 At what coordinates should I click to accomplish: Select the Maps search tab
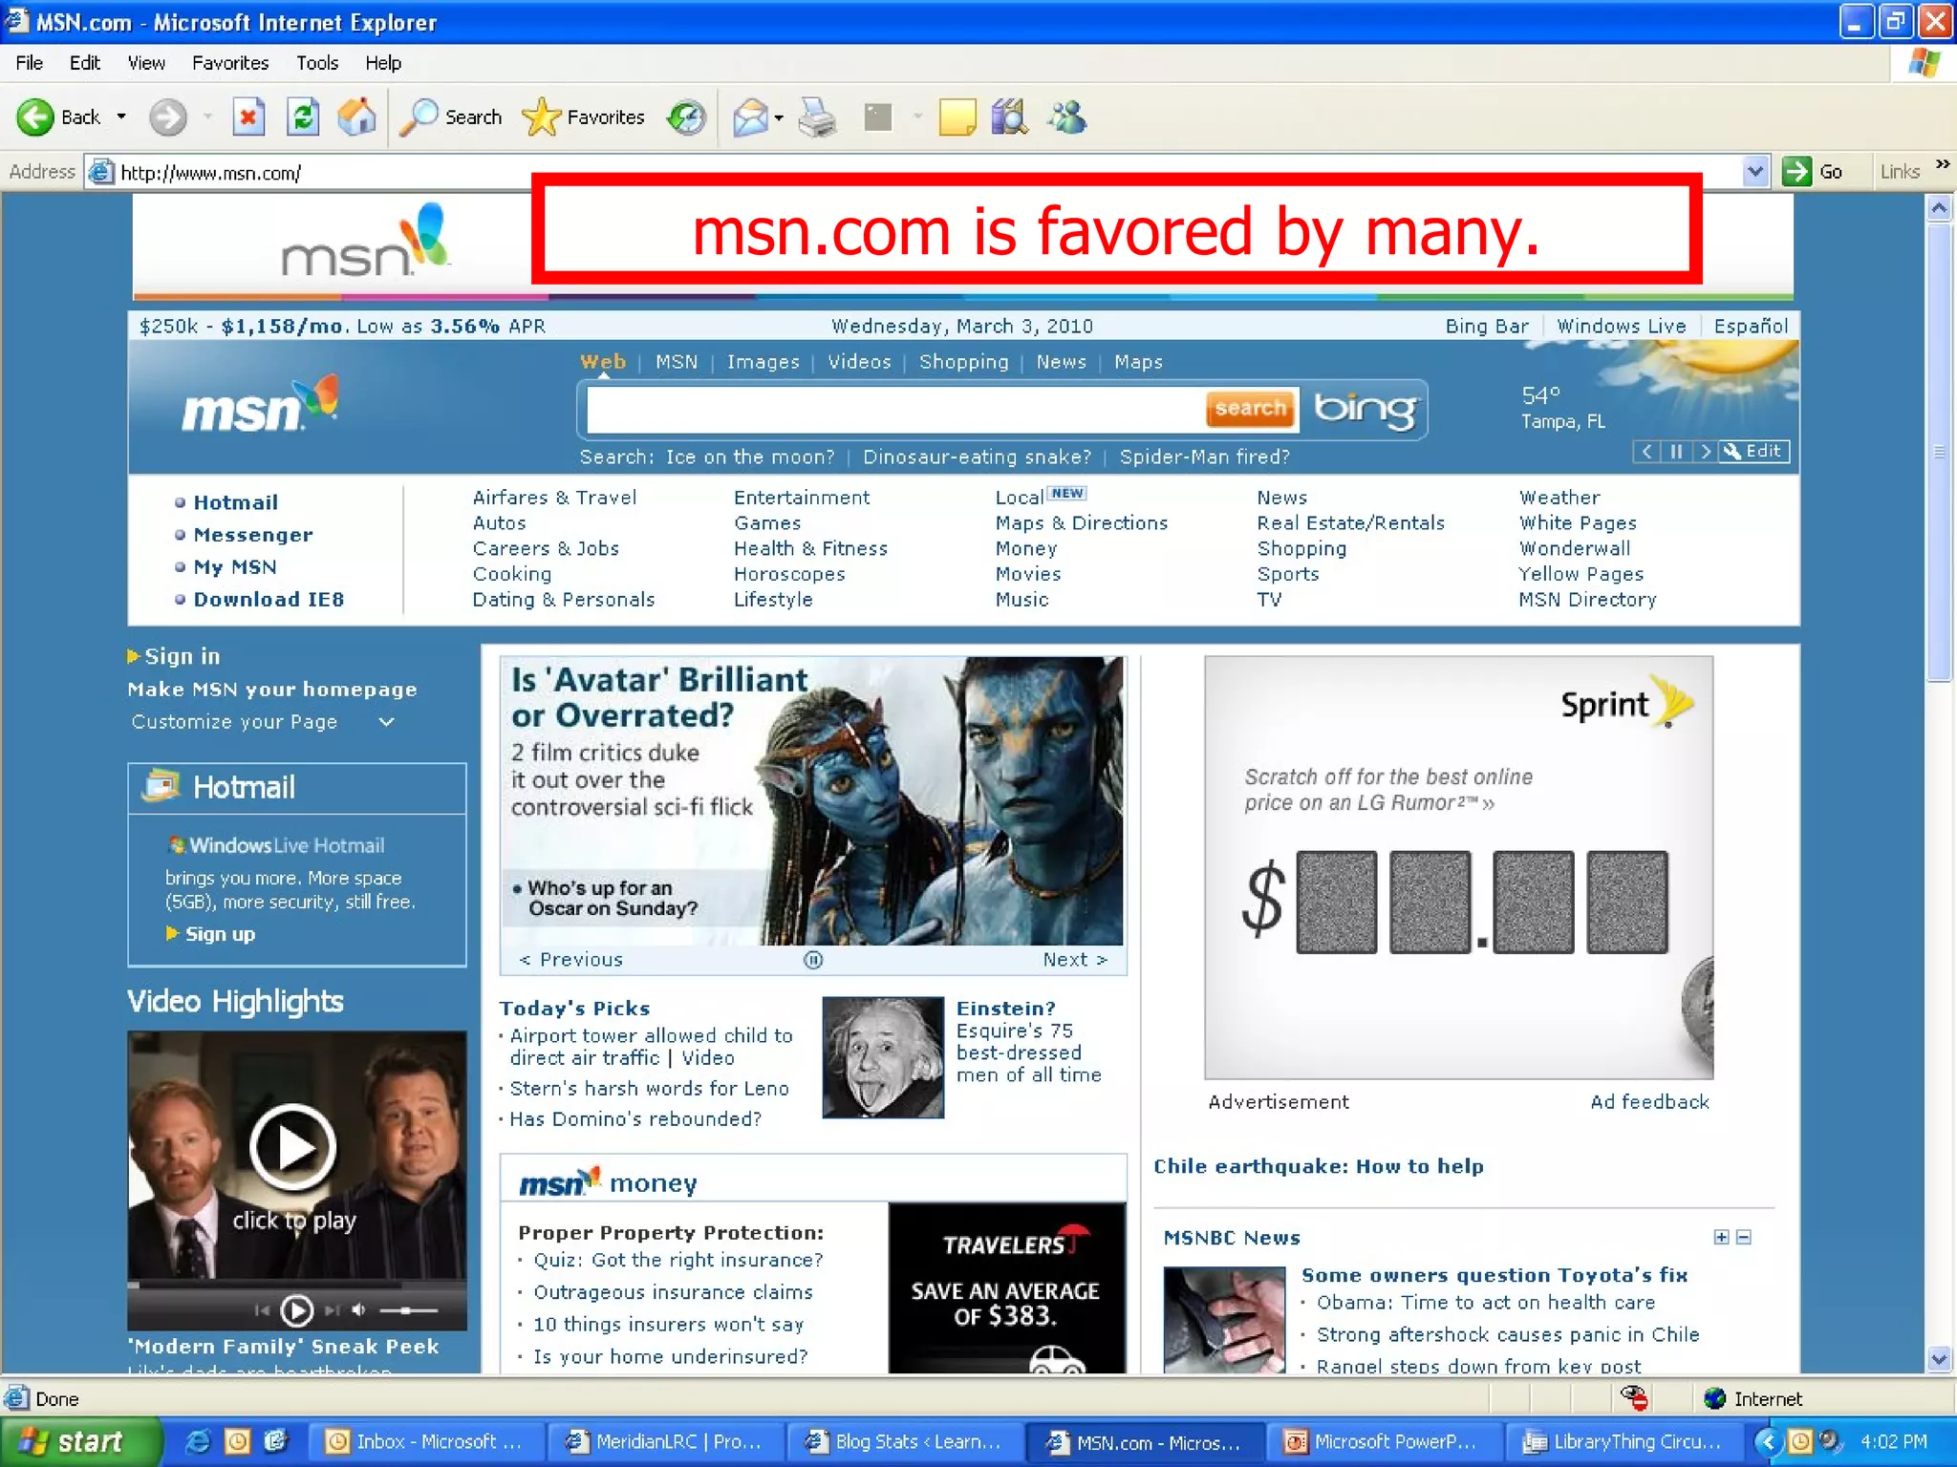tap(1138, 362)
